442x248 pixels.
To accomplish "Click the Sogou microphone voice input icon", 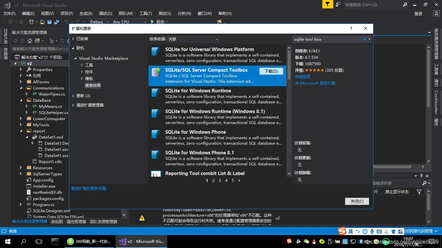I will pos(372,231).
